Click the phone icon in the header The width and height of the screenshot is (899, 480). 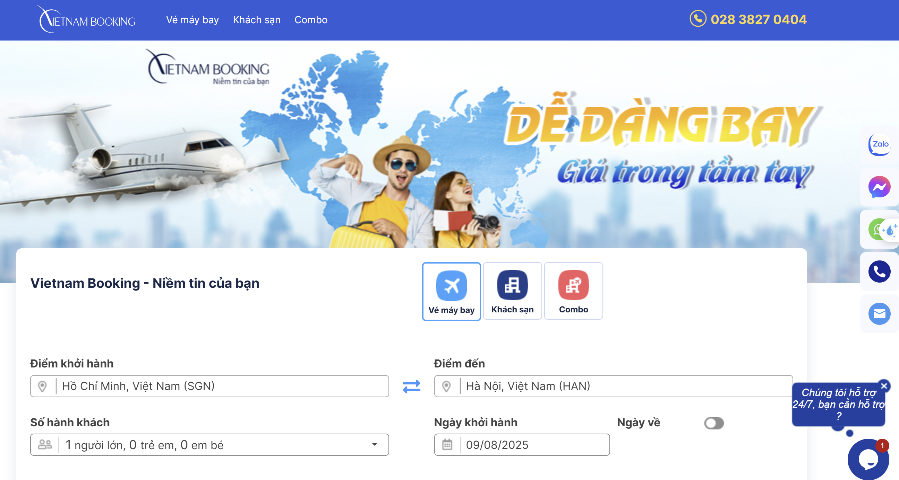point(697,19)
